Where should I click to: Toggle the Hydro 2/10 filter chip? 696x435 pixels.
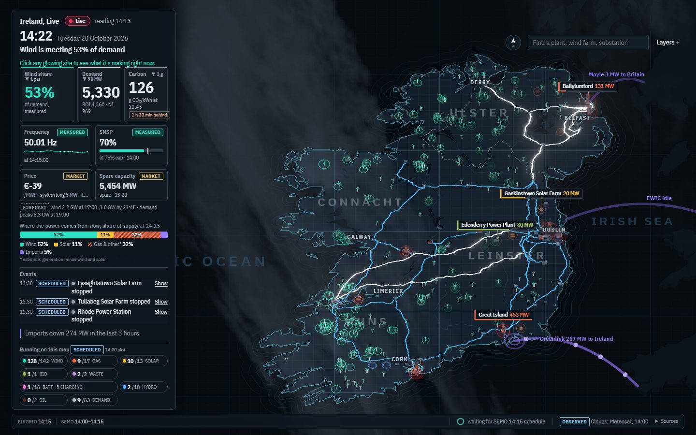pos(144,387)
